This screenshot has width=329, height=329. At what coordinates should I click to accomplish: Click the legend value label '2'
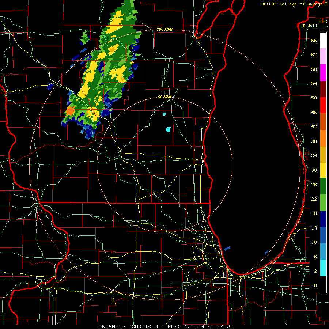[315, 271]
